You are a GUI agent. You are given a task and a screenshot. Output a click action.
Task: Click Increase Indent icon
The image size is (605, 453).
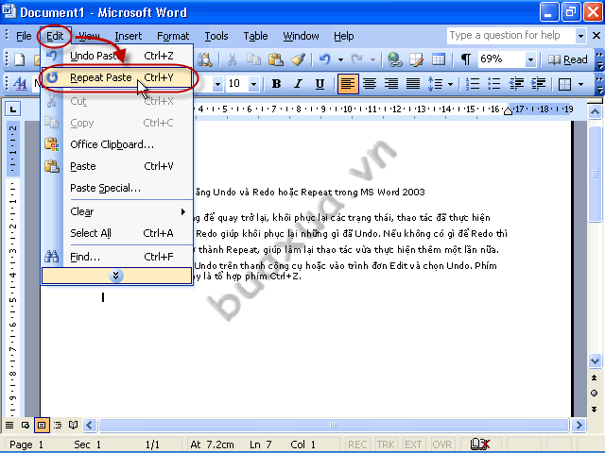pyautogui.click(x=538, y=84)
